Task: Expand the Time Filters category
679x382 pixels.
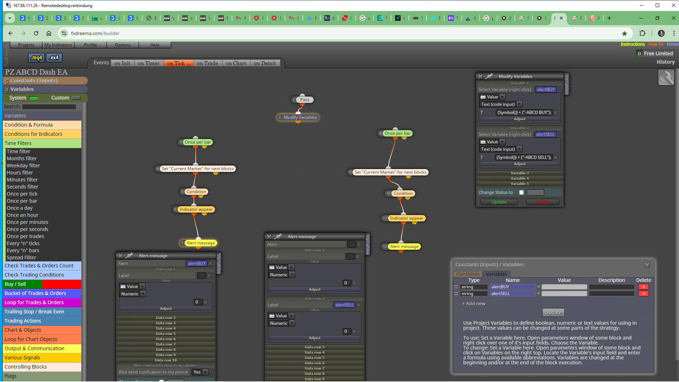Action: pos(42,143)
